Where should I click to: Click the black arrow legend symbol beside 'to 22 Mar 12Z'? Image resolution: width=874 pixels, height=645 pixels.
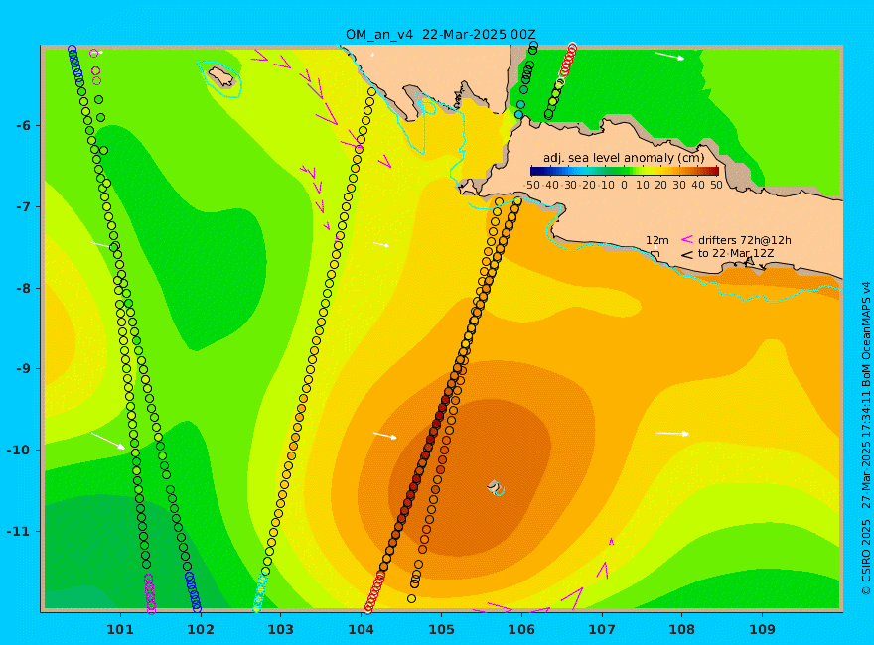coord(686,255)
